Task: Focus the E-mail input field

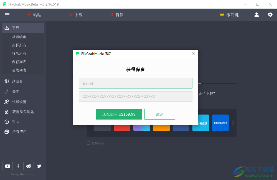Action: tap(136, 83)
